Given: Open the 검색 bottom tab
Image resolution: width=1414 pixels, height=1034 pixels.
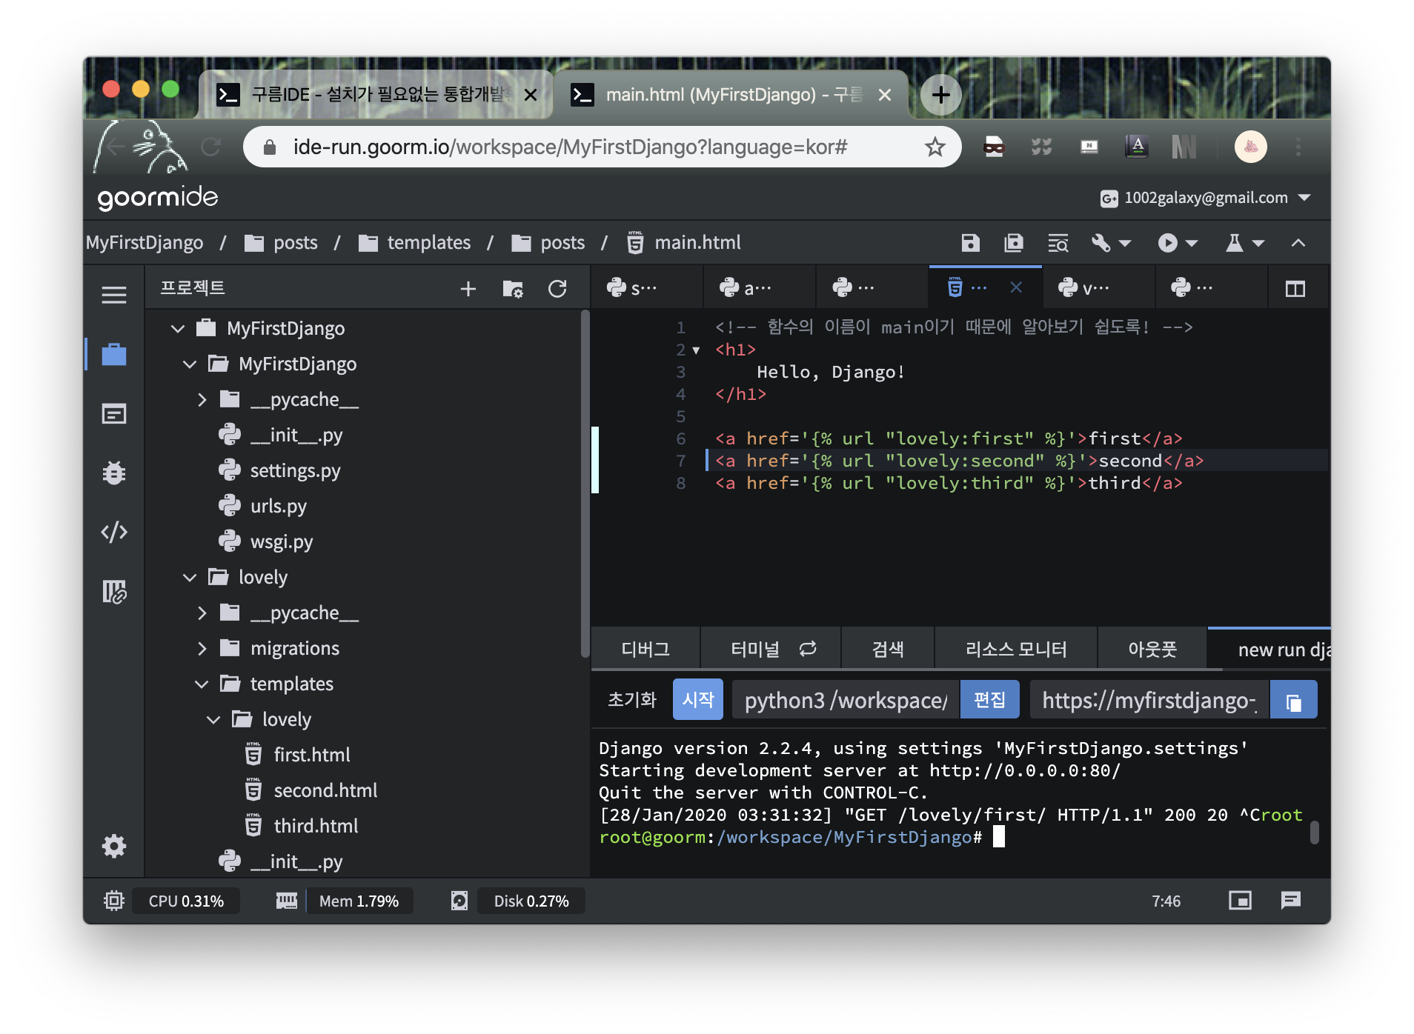Looking at the screenshot, I should (x=888, y=650).
